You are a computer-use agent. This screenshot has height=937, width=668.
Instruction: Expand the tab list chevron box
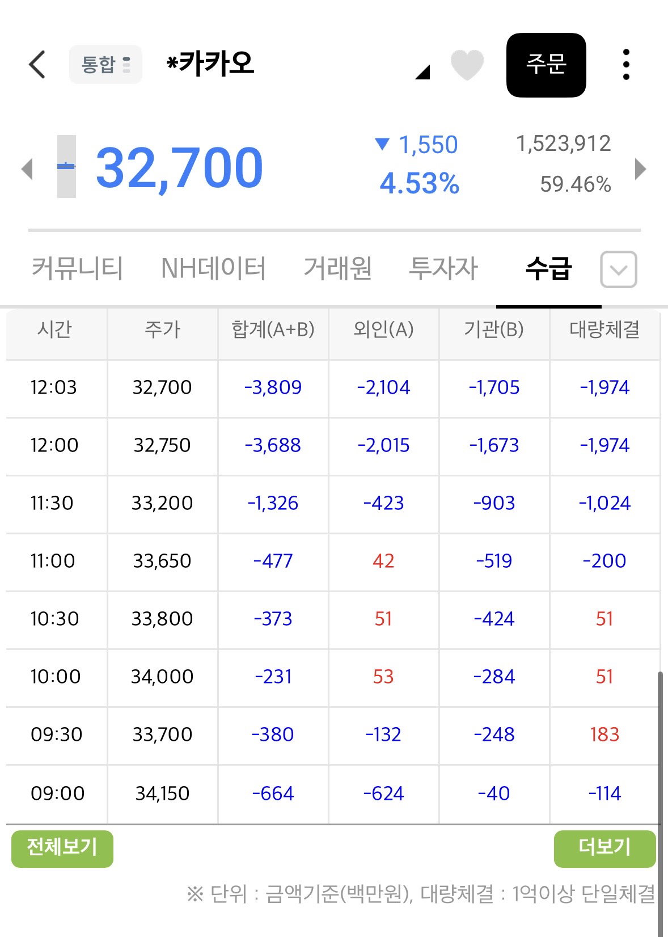click(x=619, y=269)
